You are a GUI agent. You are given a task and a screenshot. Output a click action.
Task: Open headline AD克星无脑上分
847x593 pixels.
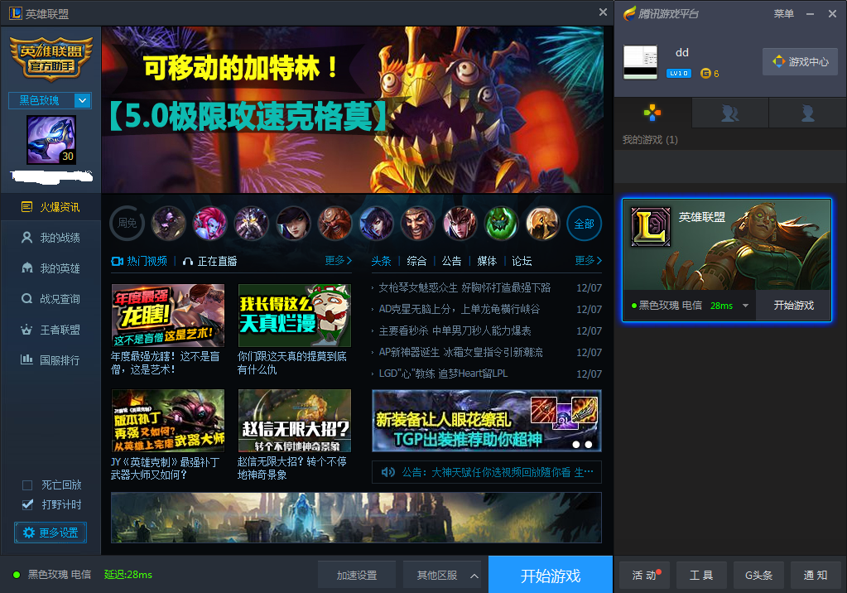(460, 309)
